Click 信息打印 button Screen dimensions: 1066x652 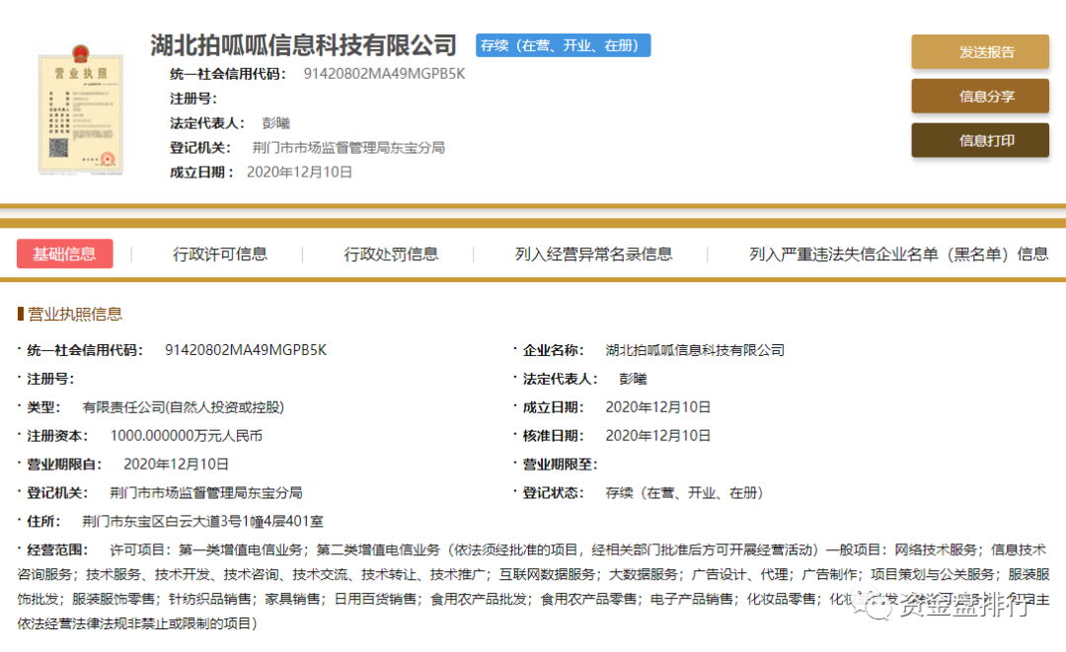point(980,140)
